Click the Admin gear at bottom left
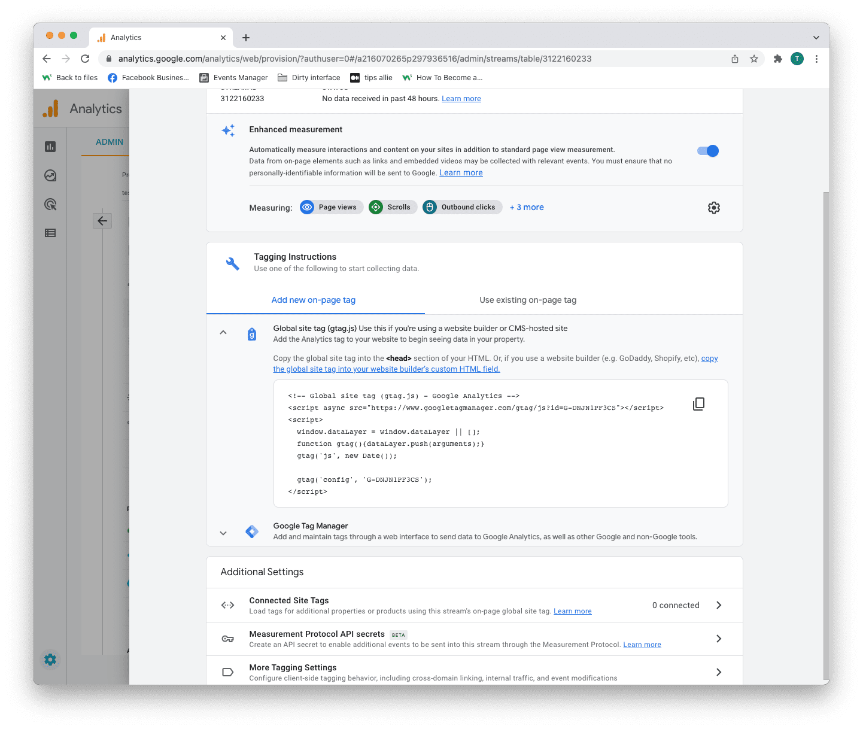The width and height of the screenshot is (863, 729). [50, 660]
